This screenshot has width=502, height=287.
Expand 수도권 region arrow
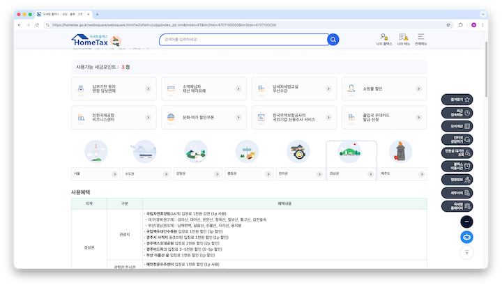tap(166, 174)
